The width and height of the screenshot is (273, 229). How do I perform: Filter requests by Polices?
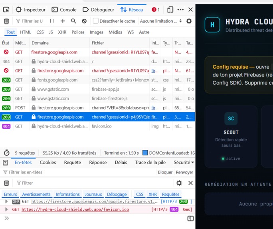78,32
